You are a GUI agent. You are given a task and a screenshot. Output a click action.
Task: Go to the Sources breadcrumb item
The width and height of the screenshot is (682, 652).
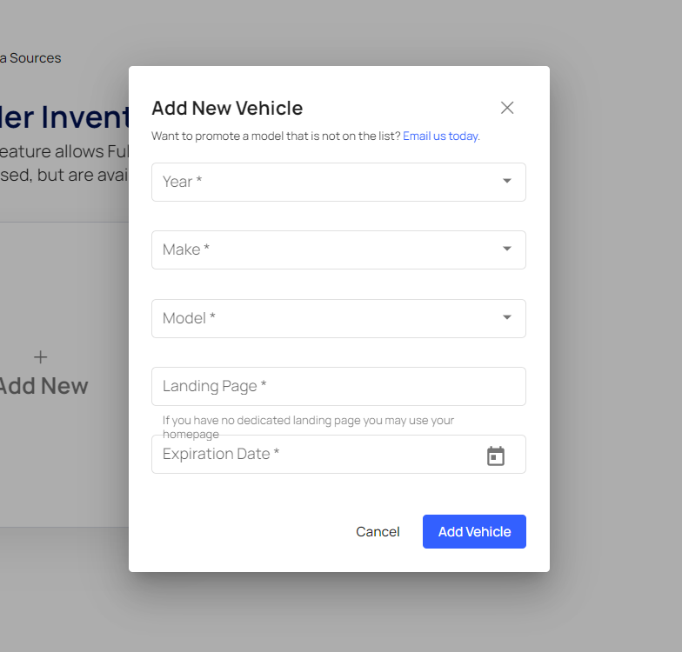(33, 58)
